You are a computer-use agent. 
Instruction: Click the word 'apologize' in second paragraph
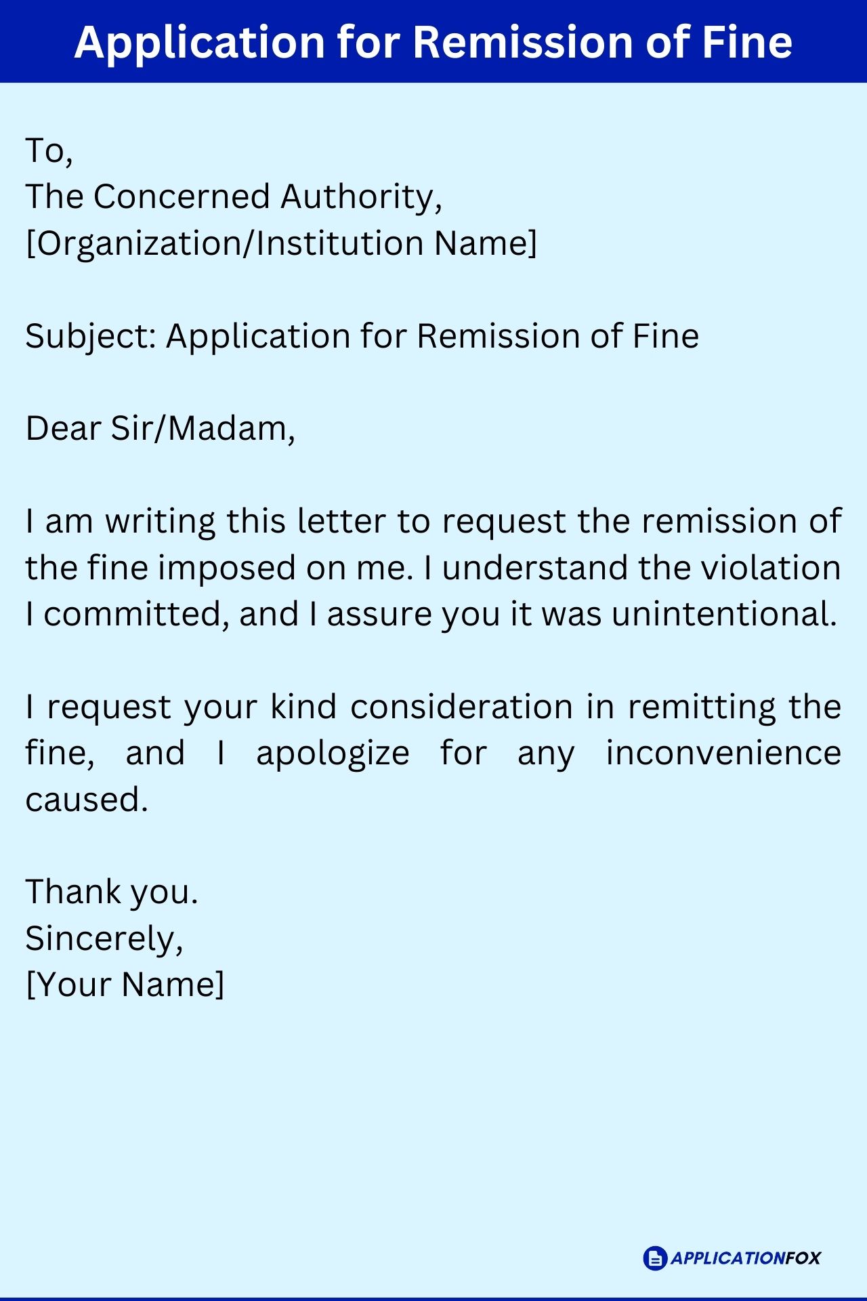333,753
